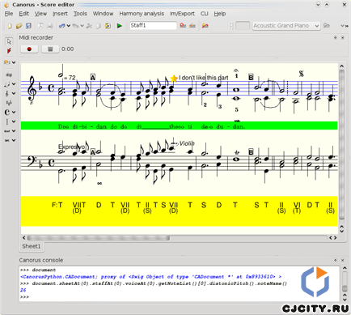Expand the note length dropdown
The width and height of the screenshot is (351, 315).
click(x=14, y=84)
